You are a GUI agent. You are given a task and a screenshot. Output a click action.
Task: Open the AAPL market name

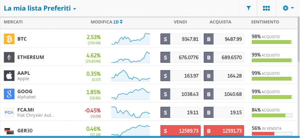24,73
